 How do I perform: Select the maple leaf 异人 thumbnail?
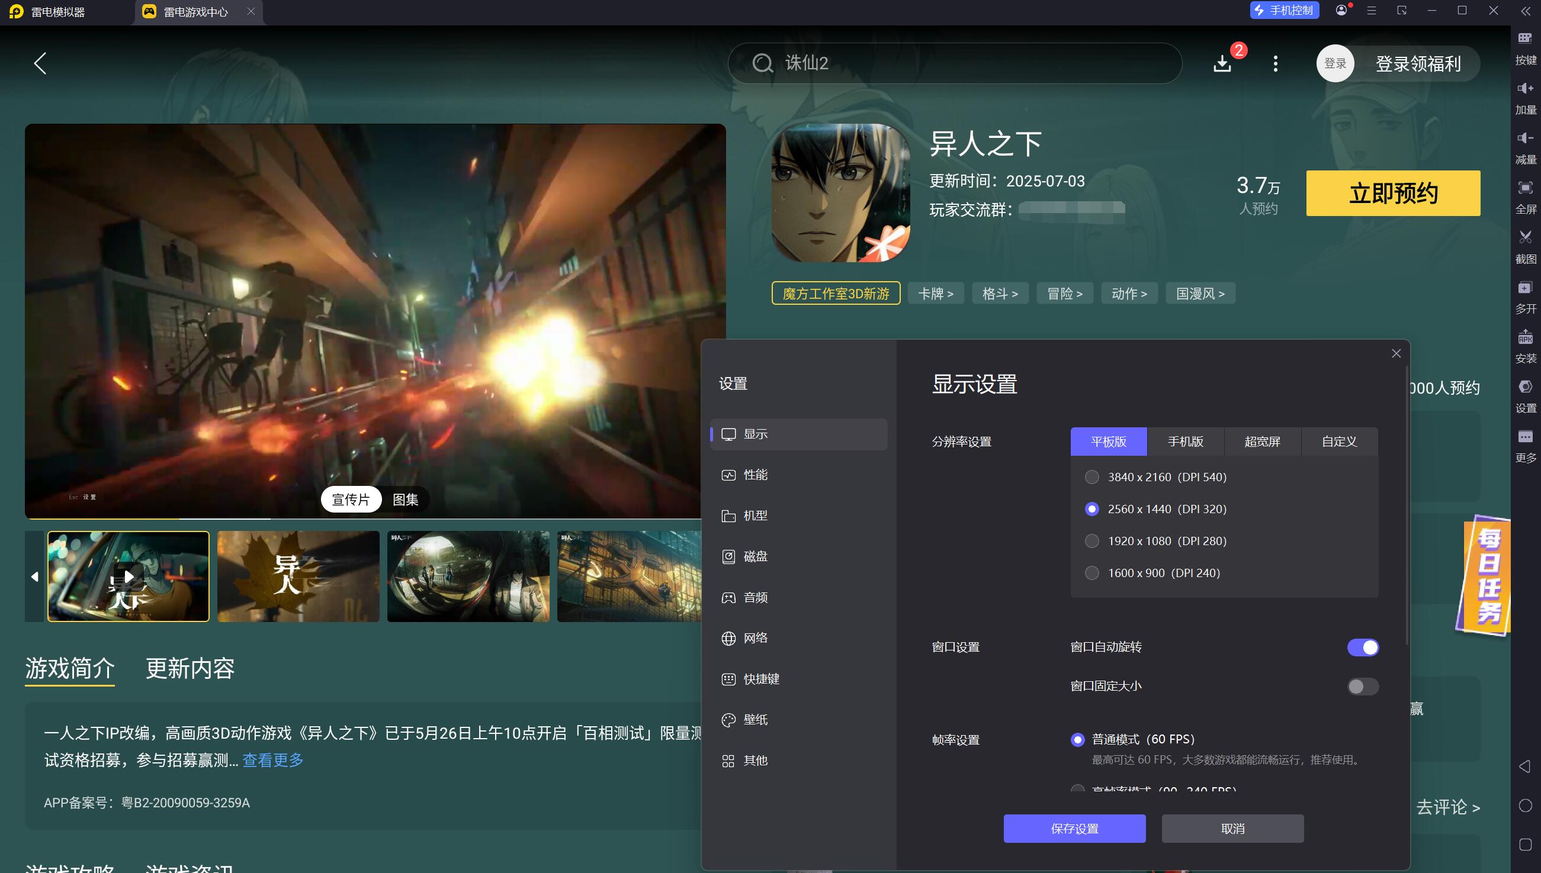[x=298, y=576]
